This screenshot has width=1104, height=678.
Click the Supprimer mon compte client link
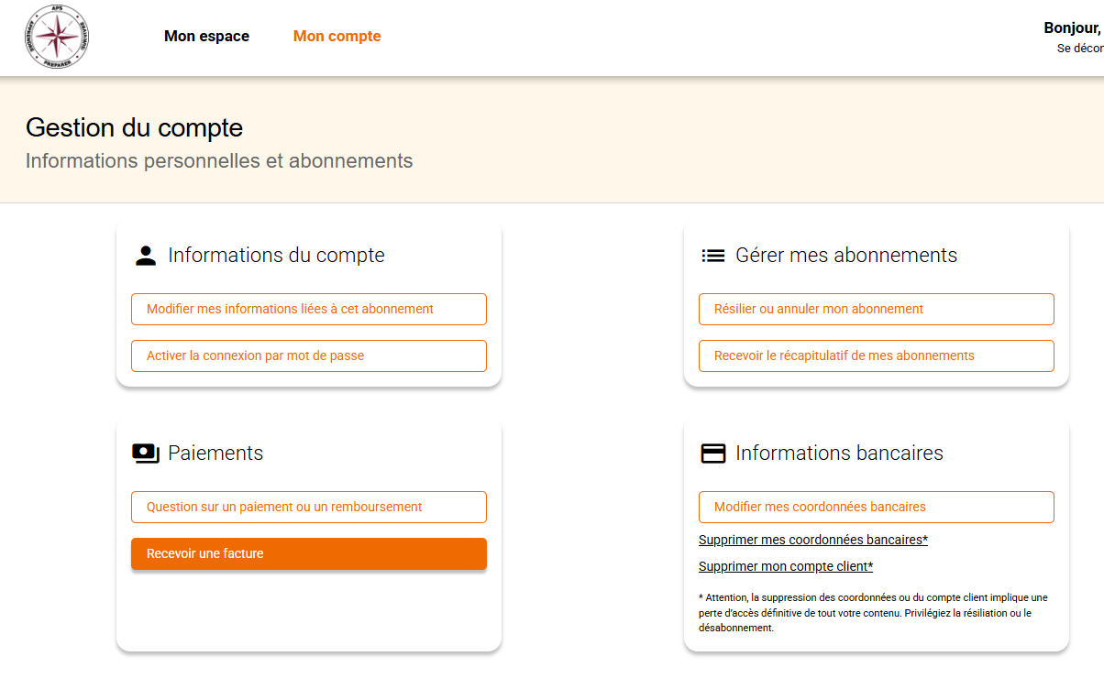pyautogui.click(x=785, y=566)
